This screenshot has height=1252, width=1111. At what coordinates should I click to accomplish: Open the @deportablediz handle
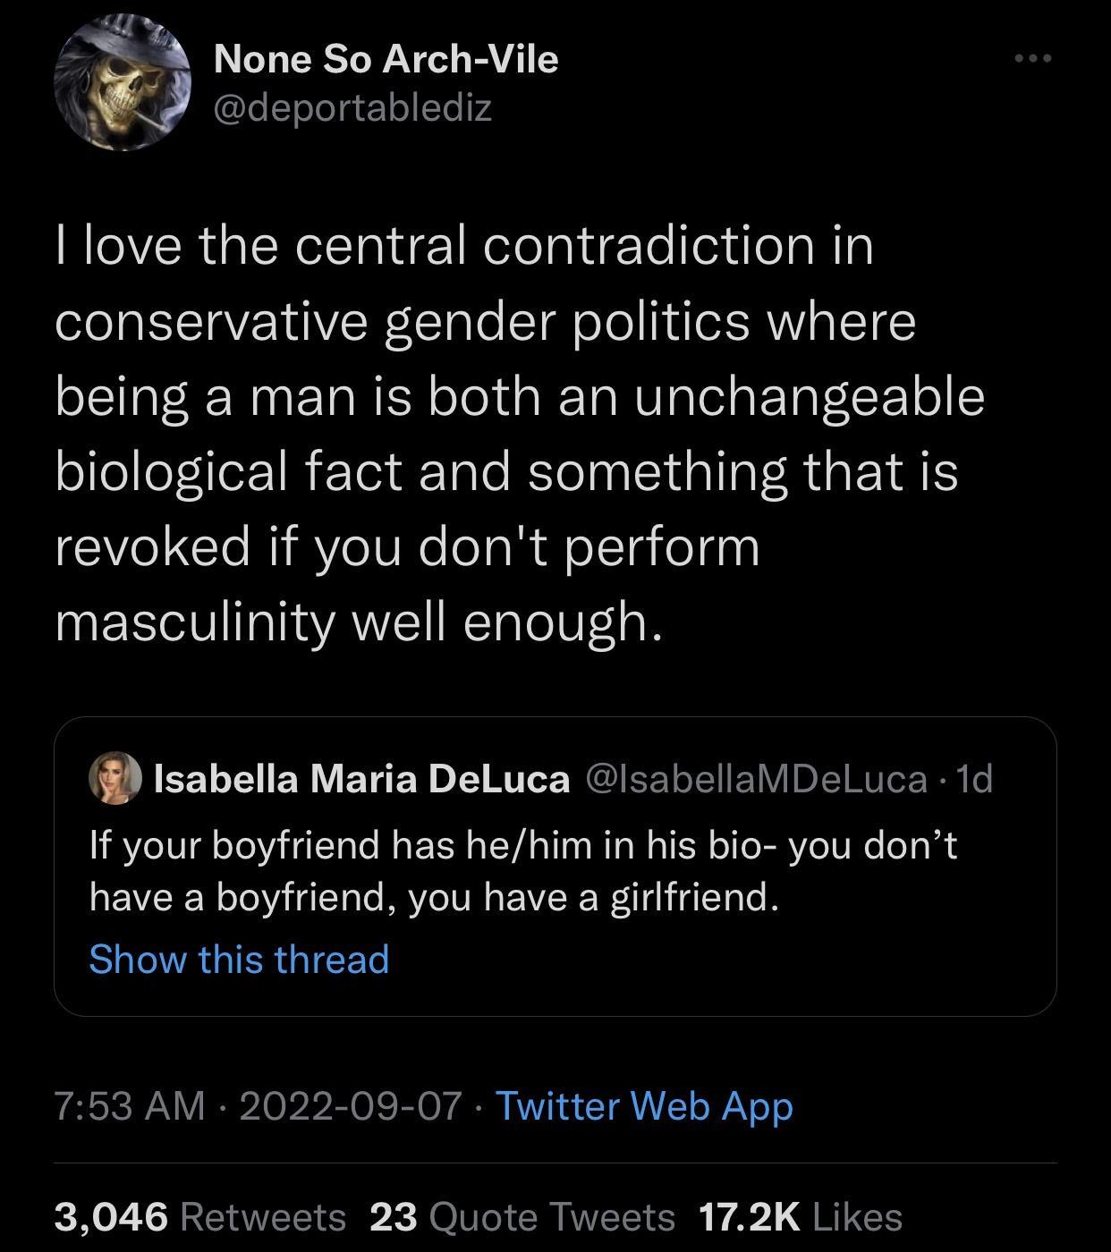[352, 108]
